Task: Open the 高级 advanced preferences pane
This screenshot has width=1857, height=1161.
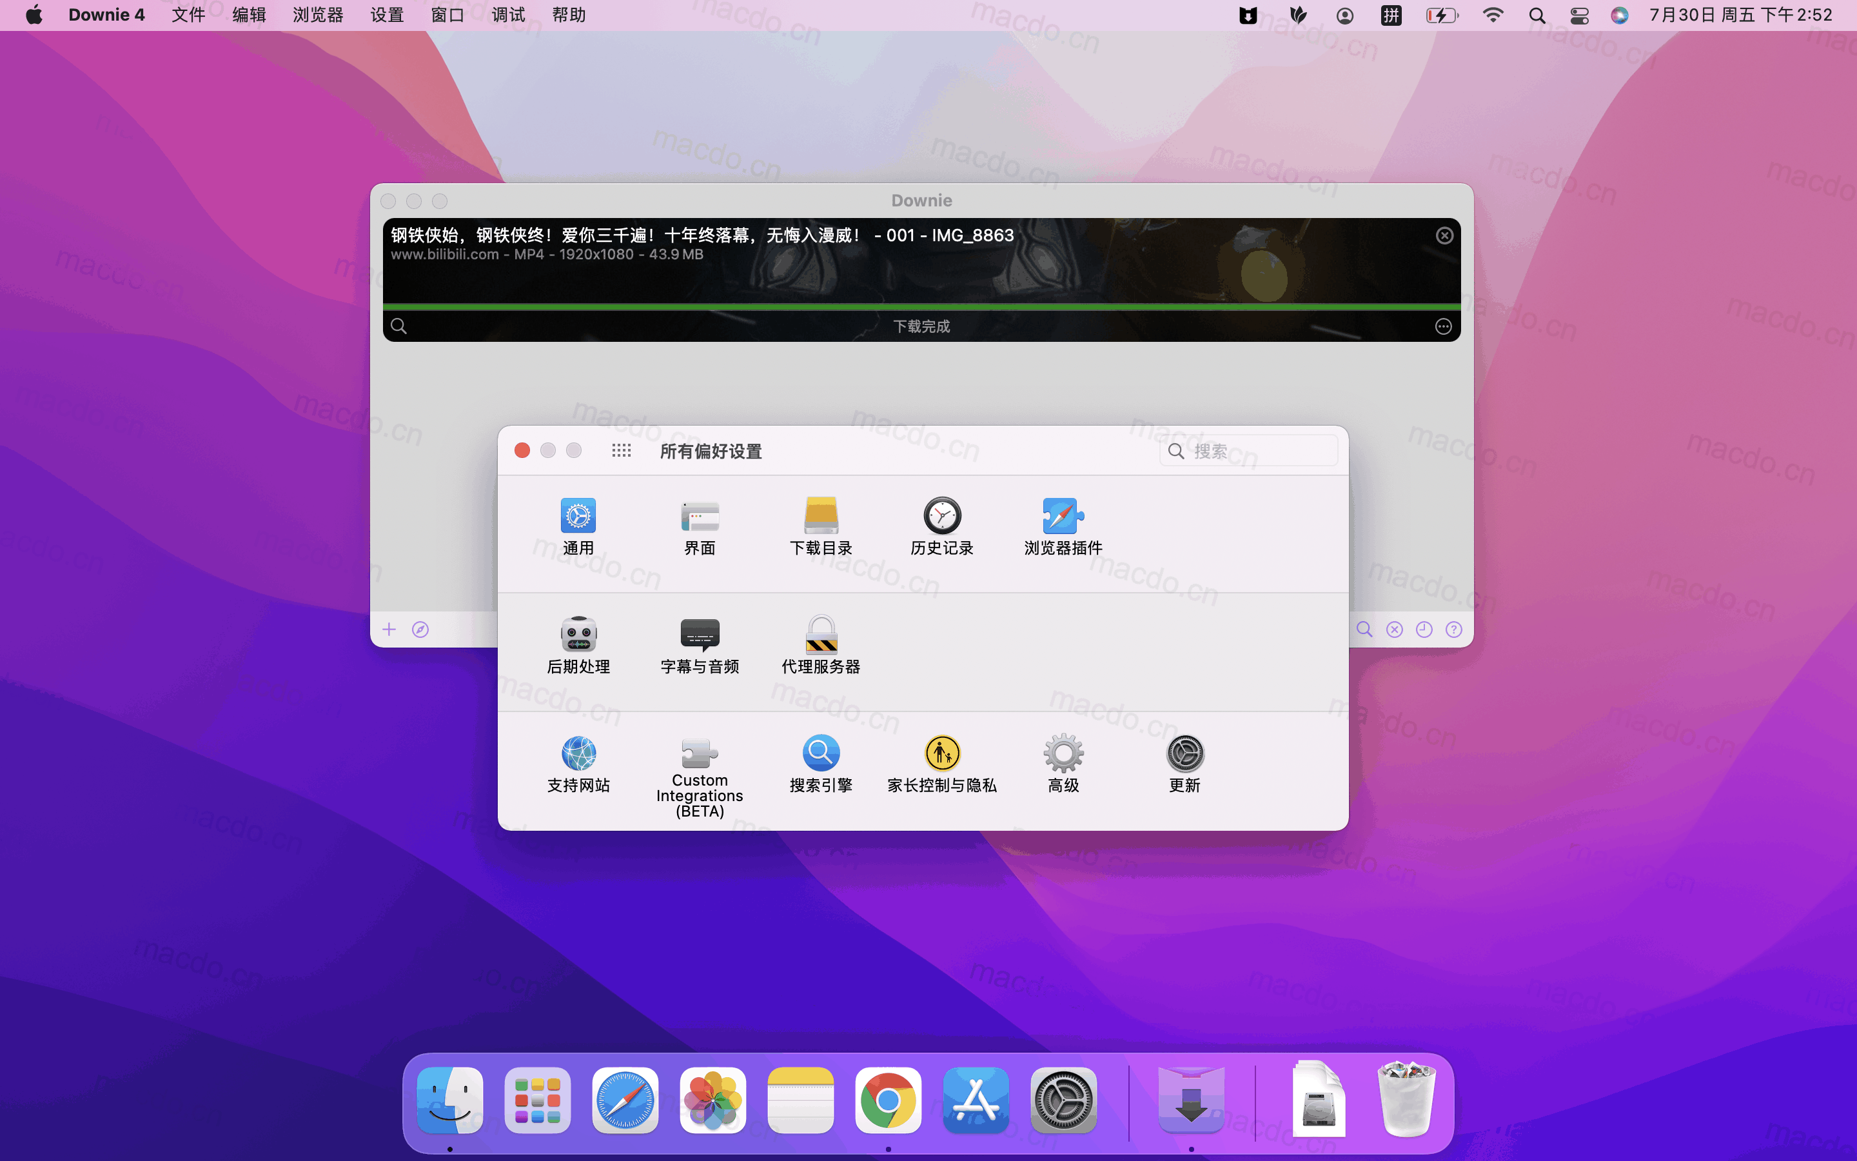Action: coord(1063,764)
